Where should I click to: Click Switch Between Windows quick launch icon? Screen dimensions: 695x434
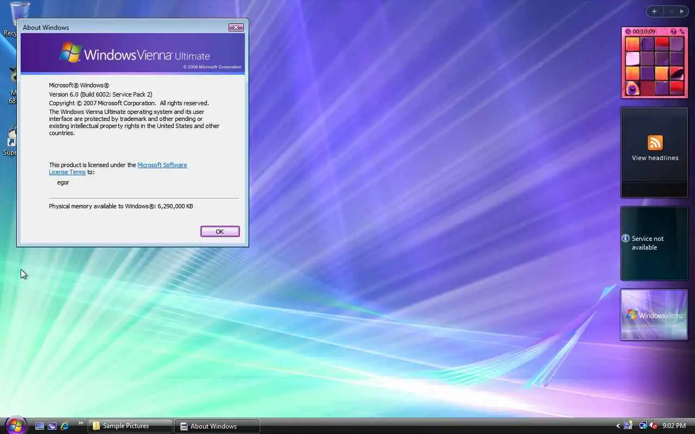pos(52,426)
